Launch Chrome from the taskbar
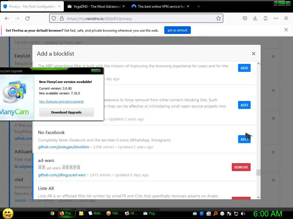The image size is (293, 219). [x=52, y=213]
